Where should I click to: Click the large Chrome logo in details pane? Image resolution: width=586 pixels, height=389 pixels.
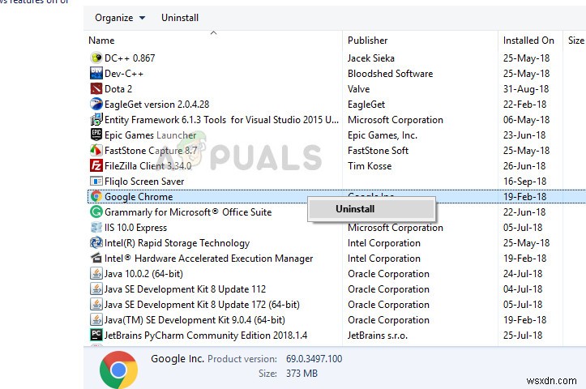tap(118, 370)
